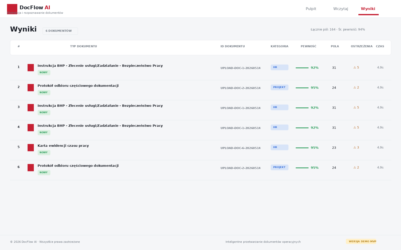Click the red document icon in row 4
Image resolution: width=401 pixels, height=250 pixels.
pos(31,127)
